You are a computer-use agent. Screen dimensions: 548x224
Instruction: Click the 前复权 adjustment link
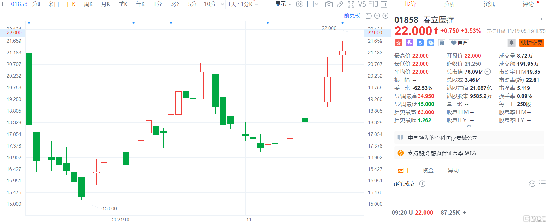[352, 16]
